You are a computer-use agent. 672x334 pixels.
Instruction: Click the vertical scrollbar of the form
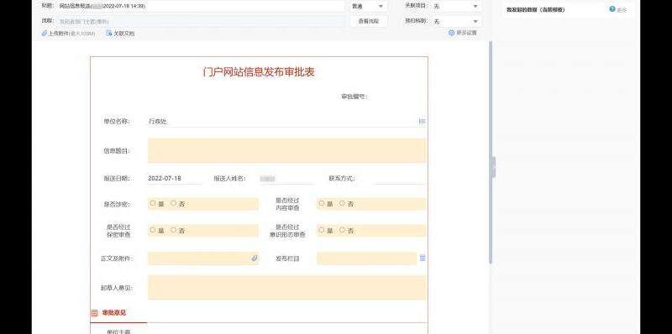click(490, 152)
